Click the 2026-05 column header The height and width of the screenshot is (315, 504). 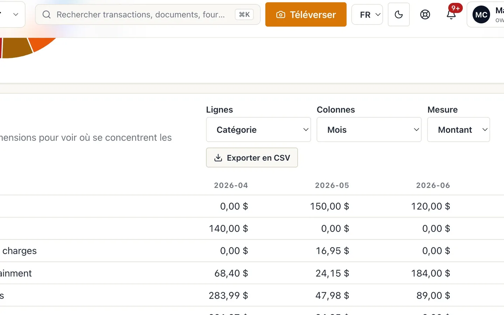[x=332, y=185]
